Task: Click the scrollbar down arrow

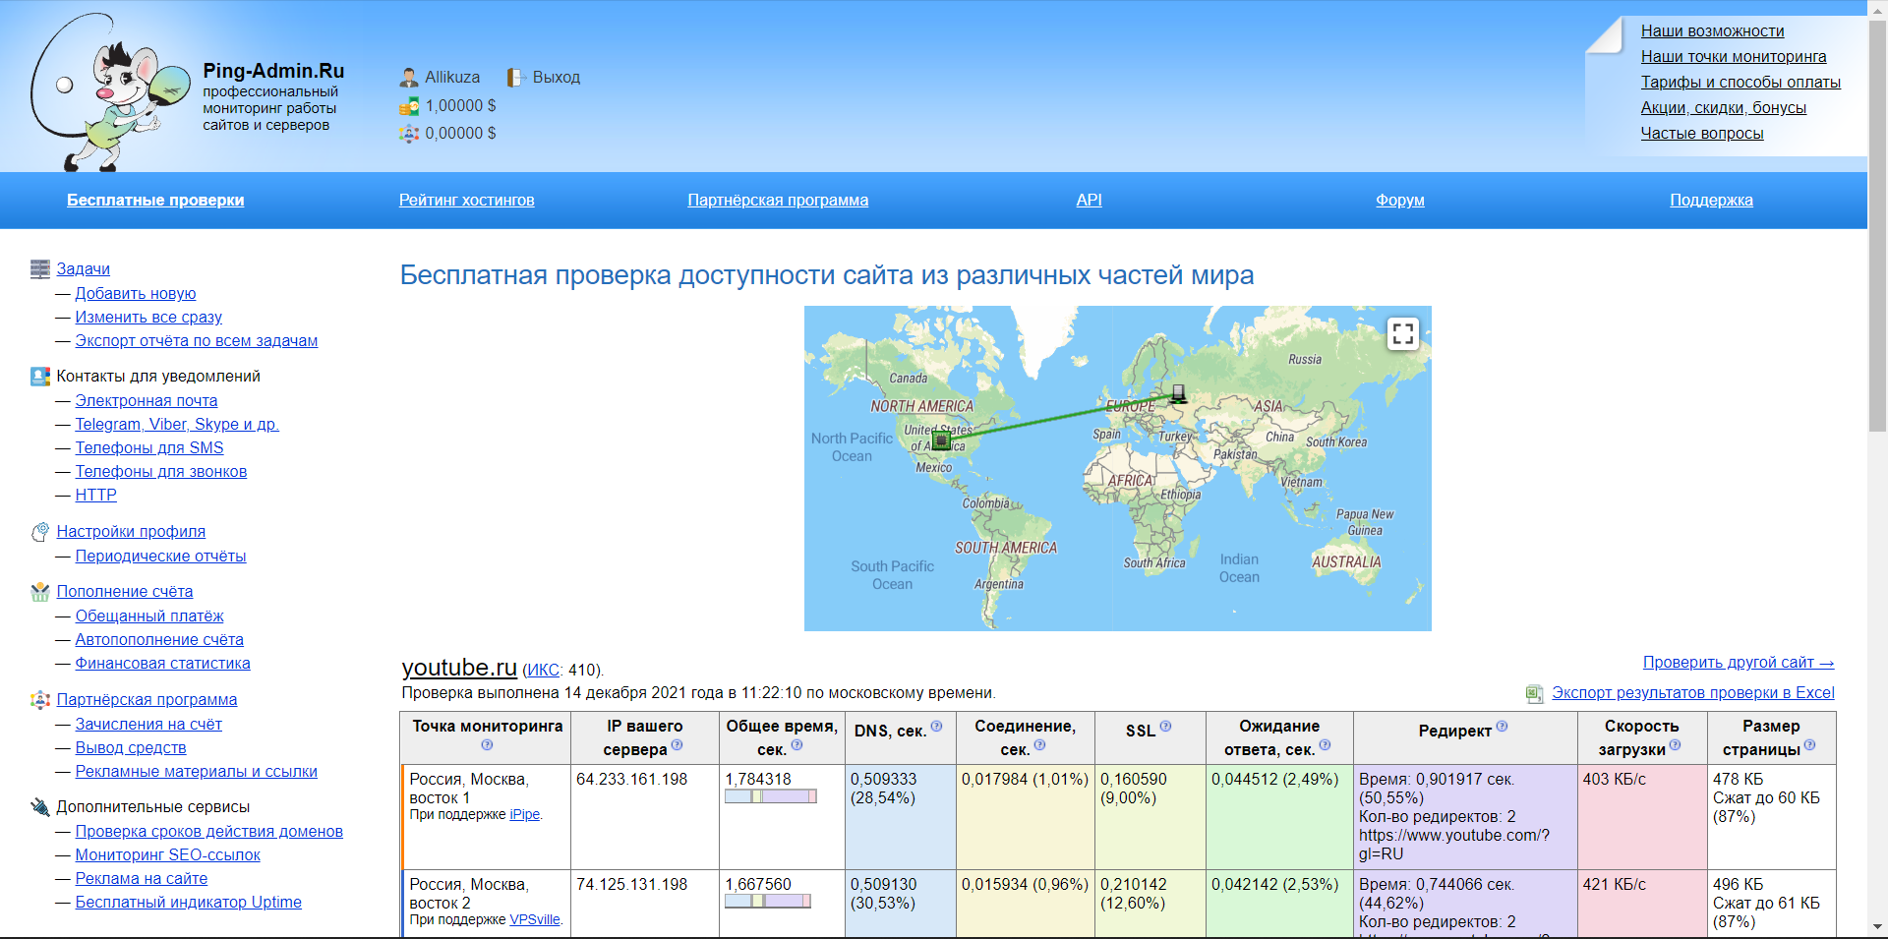Action: (1878, 927)
